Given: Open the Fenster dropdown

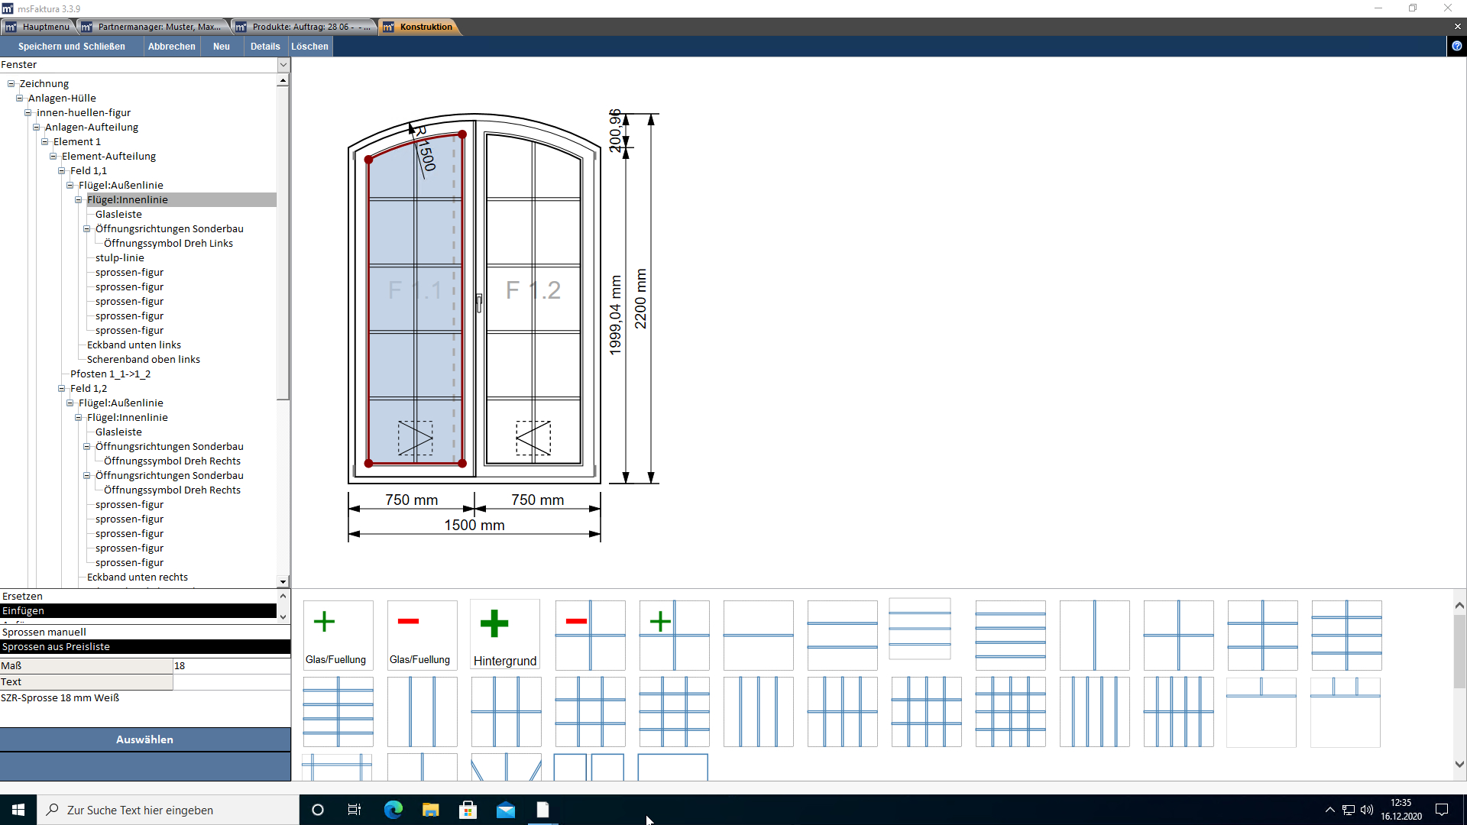Looking at the screenshot, I should click(283, 65).
